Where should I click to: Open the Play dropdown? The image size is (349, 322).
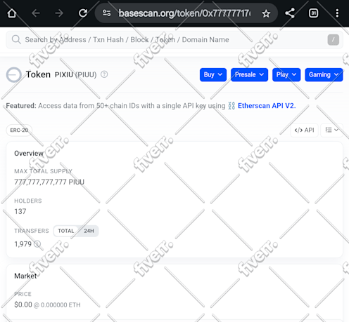point(286,75)
